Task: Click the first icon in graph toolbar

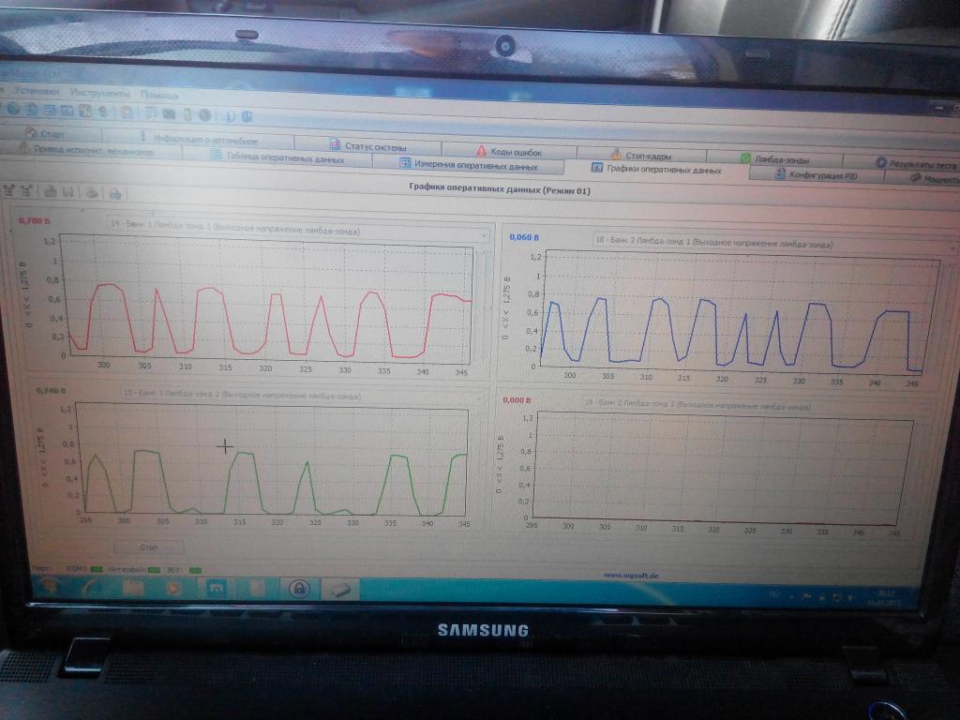Action: (9, 190)
